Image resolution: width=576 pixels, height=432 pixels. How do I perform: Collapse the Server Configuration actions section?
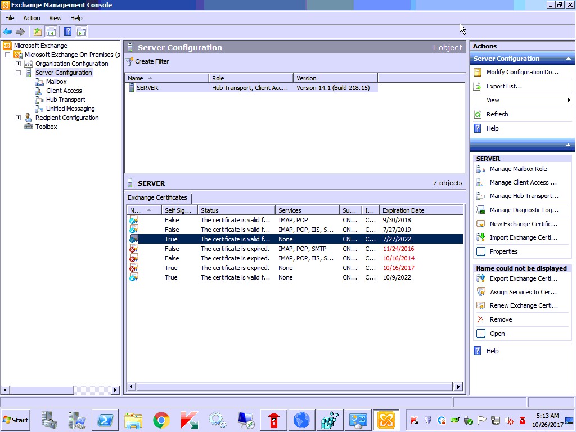tap(568, 58)
